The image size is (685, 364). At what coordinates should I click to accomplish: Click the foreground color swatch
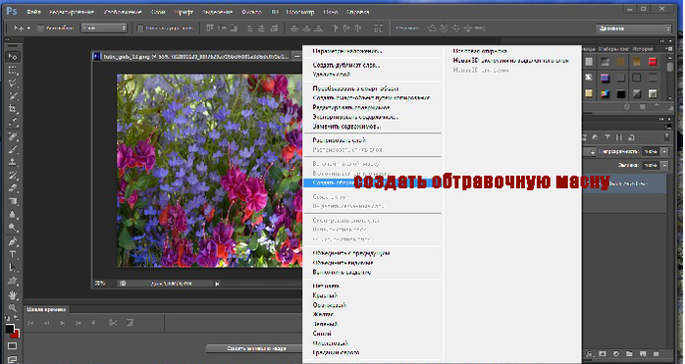pyautogui.click(x=9, y=329)
